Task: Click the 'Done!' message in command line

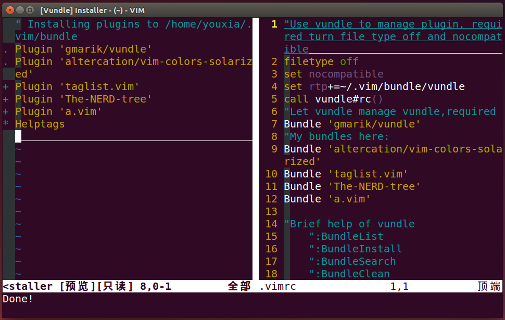Action: [18, 299]
